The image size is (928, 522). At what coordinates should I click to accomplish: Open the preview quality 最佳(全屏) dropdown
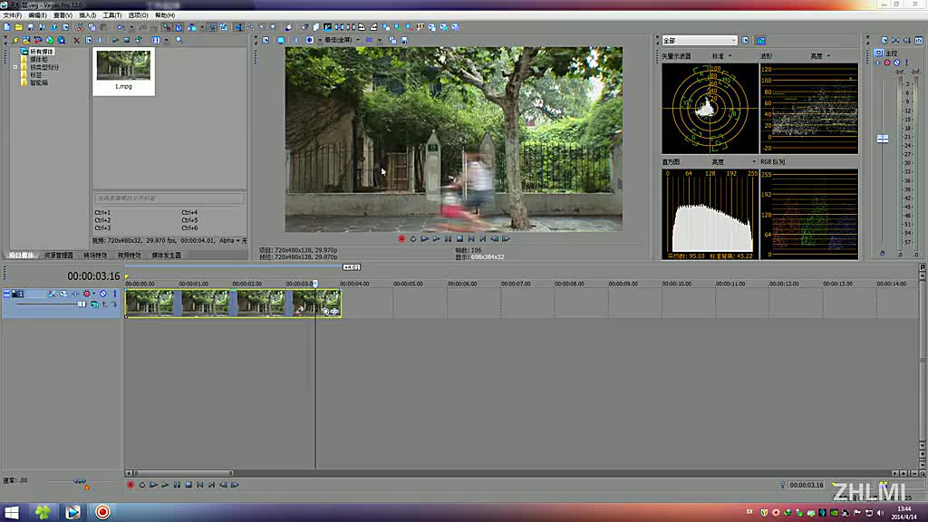point(343,40)
